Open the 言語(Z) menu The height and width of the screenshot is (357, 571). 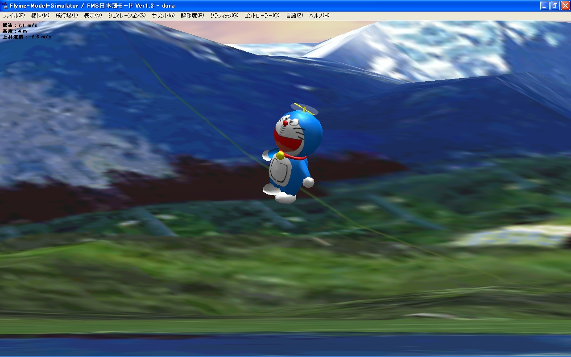294,16
